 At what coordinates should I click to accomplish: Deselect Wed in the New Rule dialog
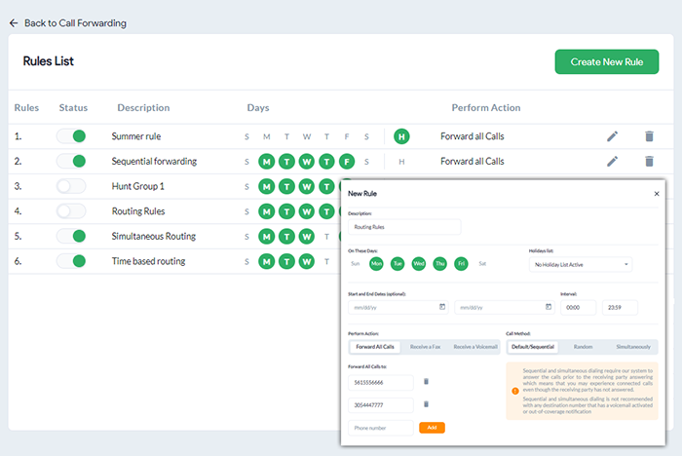coord(419,264)
